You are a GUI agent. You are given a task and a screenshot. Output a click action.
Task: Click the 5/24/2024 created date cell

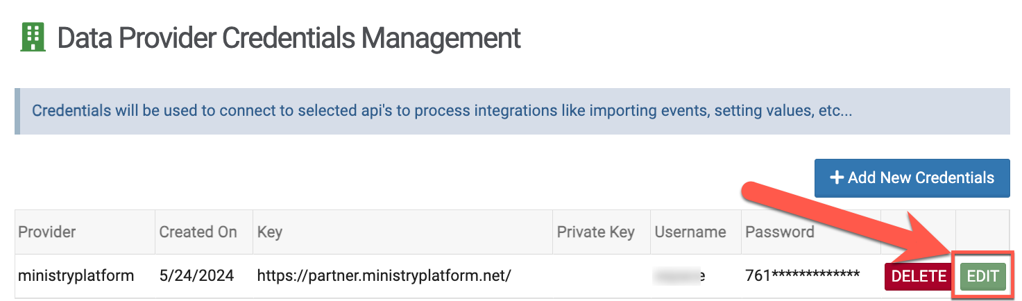[196, 276]
